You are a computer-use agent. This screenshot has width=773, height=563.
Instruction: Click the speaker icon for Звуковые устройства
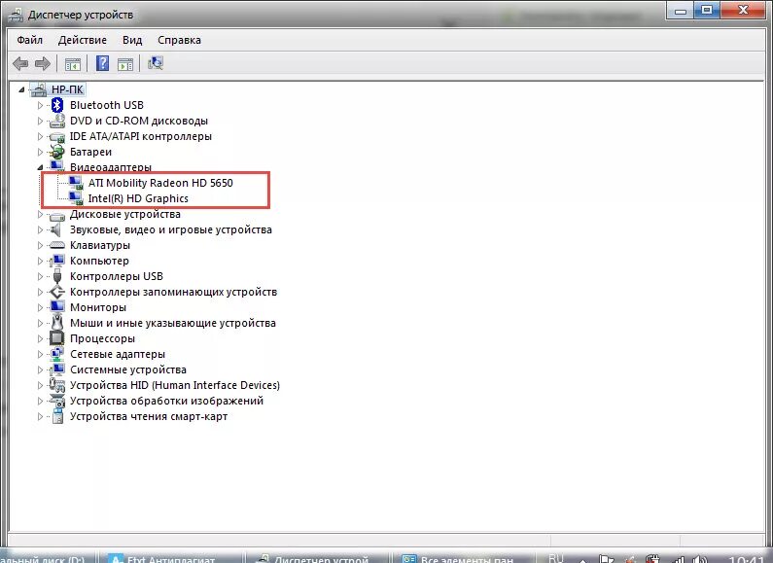coord(56,229)
